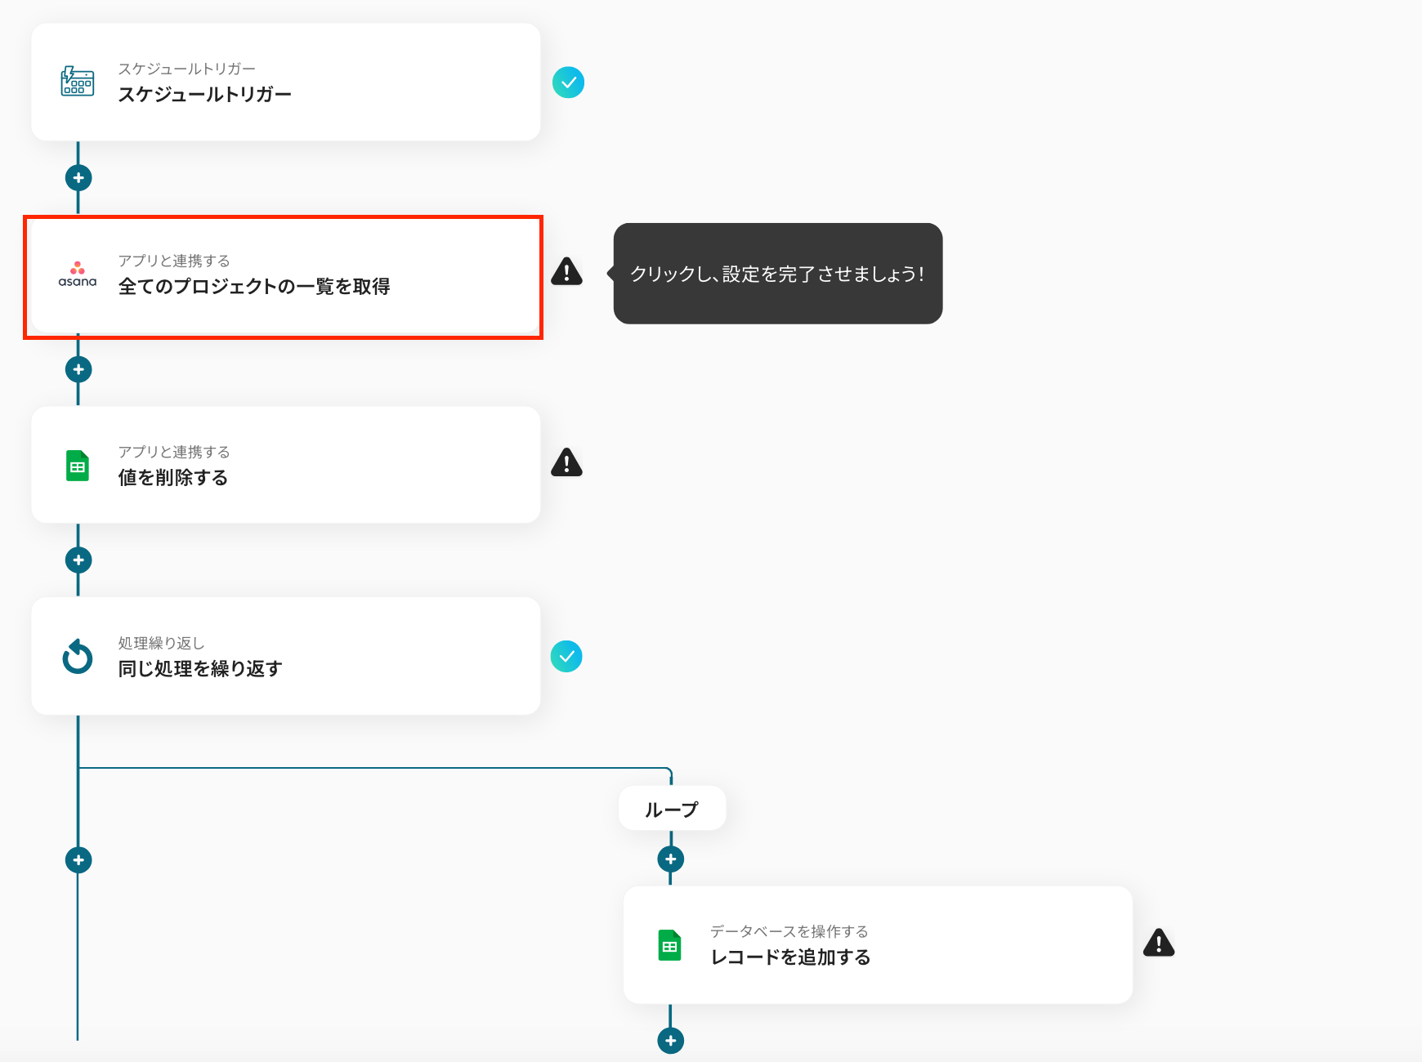1422x1062 pixels.
Task: Click the ループ branch label
Action: pos(672,809)
